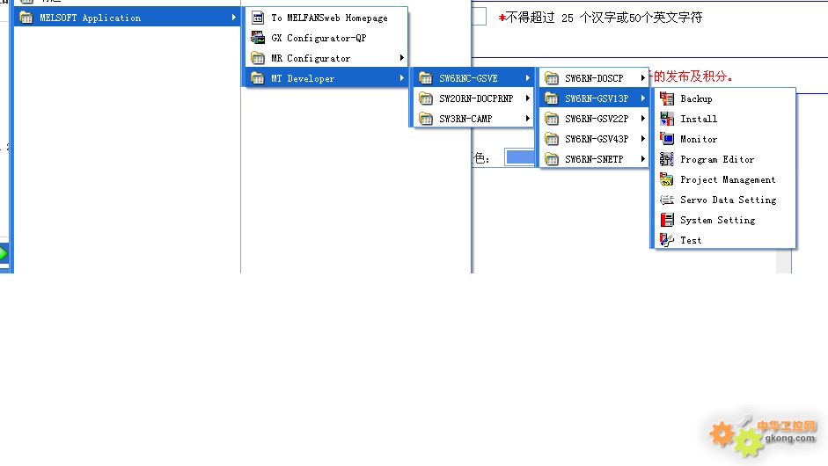Open Backup from the GSV13P menu

pyautogui.click(x=725, y=98)
